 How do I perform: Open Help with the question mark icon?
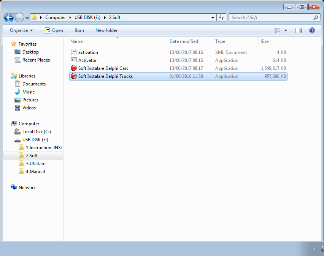click(x=312, y=30)
